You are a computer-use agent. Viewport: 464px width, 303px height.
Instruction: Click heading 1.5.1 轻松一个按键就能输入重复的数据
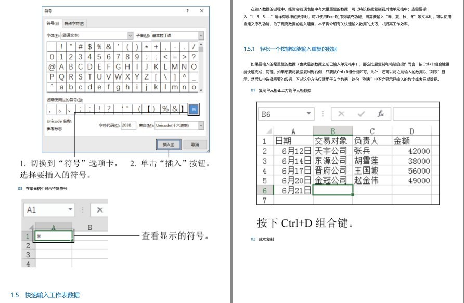click(290, 49)
